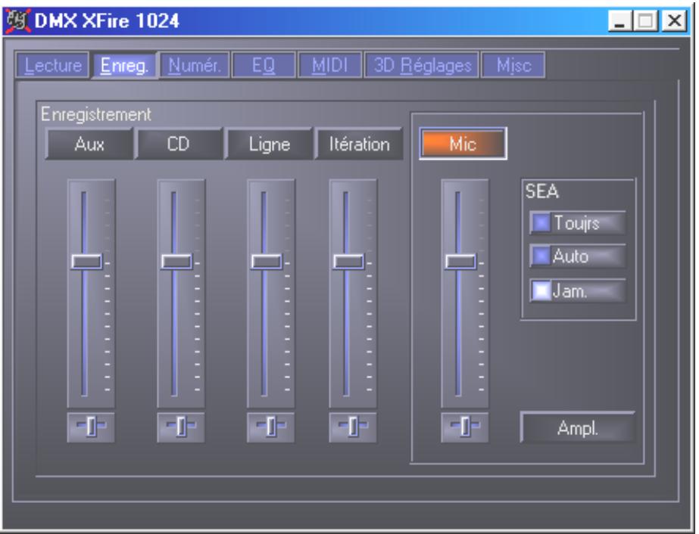This screenshot has width=699, height=534.
Task: Click the Mic balance slider
Action: (465, 427)
